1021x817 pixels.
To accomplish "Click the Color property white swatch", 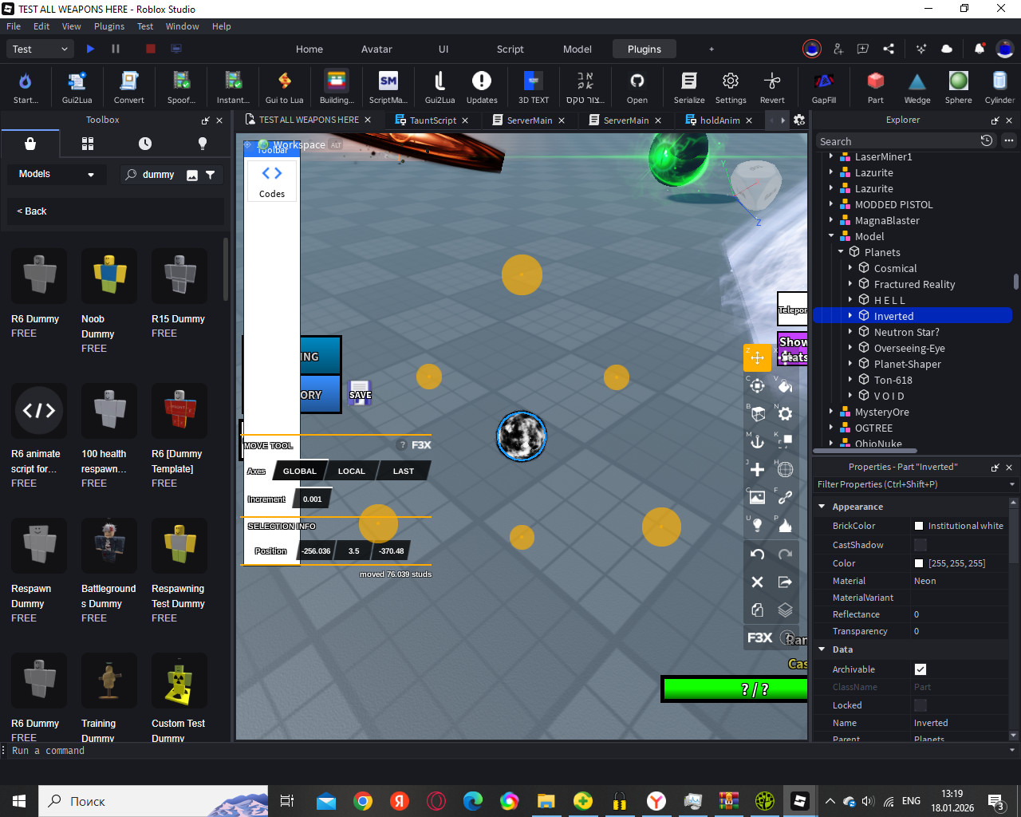I will point(919,563).
